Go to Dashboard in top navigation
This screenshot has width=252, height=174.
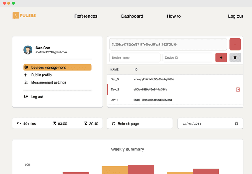132,16
